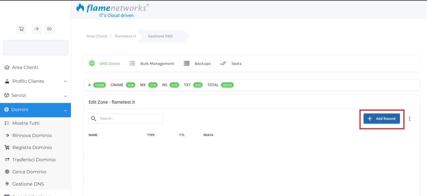Click the Add Record button
The image size is (427, 196).
[382, 119]
